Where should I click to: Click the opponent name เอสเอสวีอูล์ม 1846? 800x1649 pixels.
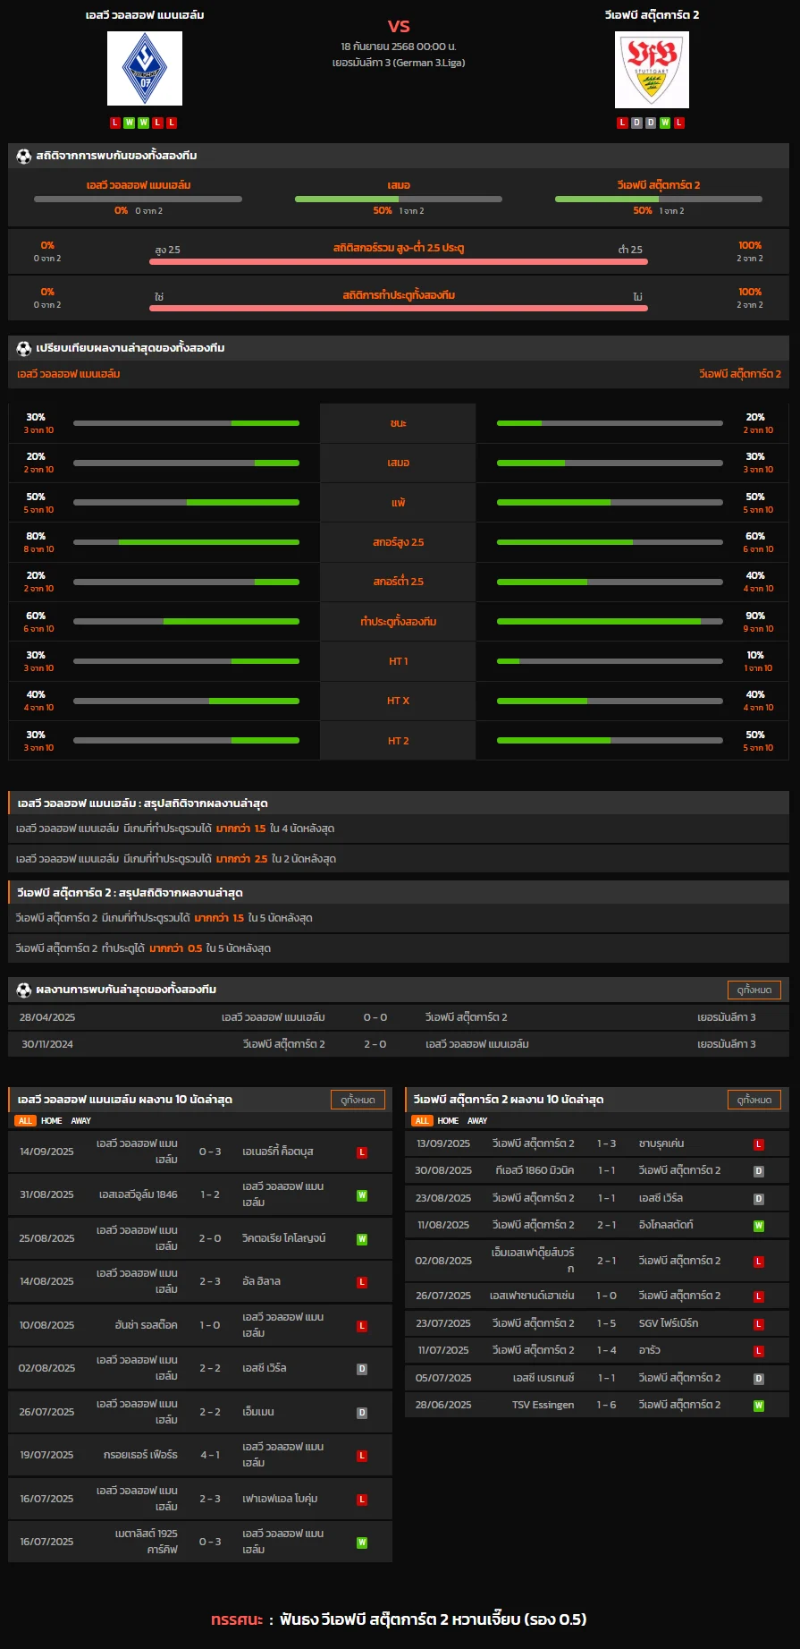pos(139,1195)
